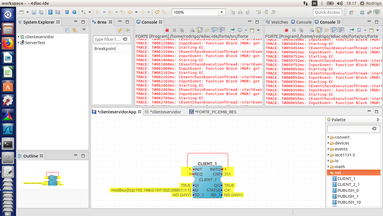Click the Last Edit Location toolbar icon
Screen dimensions: 383x216
pos(123,12)
